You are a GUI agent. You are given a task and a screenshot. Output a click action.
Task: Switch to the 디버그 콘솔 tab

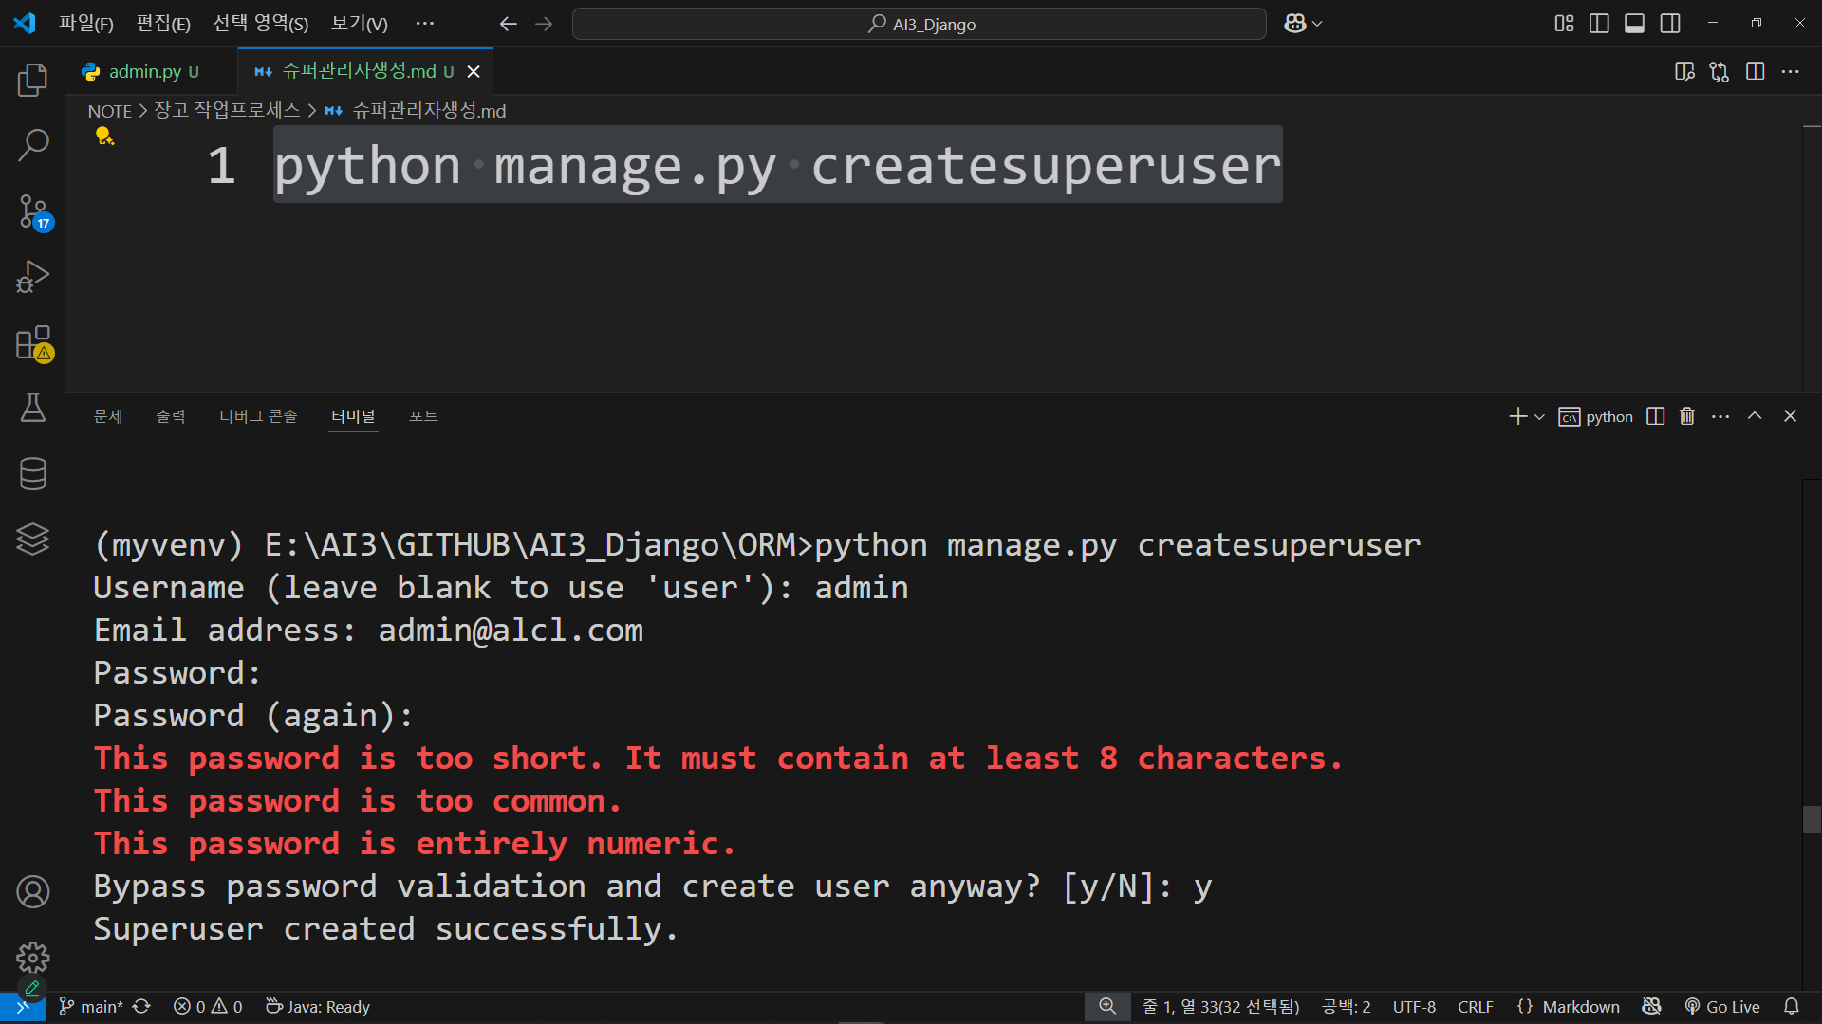click(258, 416)
